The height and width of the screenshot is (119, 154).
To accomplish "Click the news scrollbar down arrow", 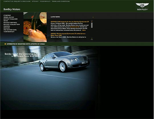I will click(92, 38).
